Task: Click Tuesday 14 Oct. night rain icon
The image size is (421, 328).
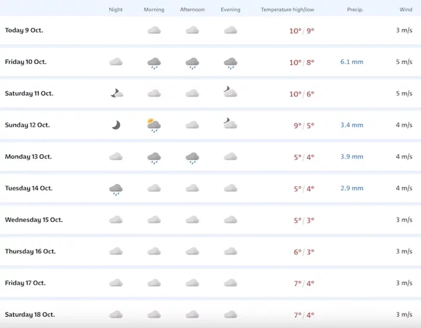Action: (116, 189)
